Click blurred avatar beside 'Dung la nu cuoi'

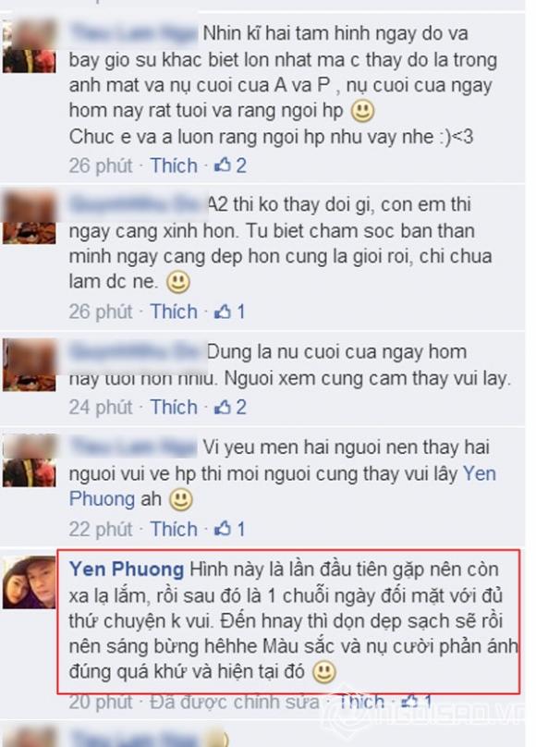29,365
